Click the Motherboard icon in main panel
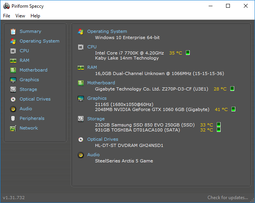Screen dimensions: 255x203 coord(81,83)
